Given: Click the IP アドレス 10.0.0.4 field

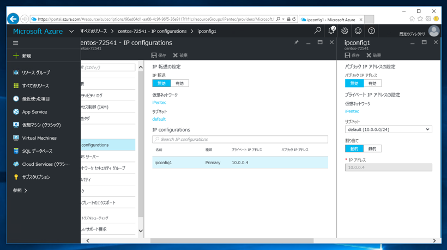Looking at the screenshot, I should (x=388, y=167).
